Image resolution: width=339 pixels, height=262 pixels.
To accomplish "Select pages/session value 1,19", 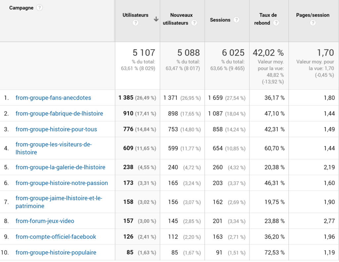I will pyautogui.click(x=329, y=253).
